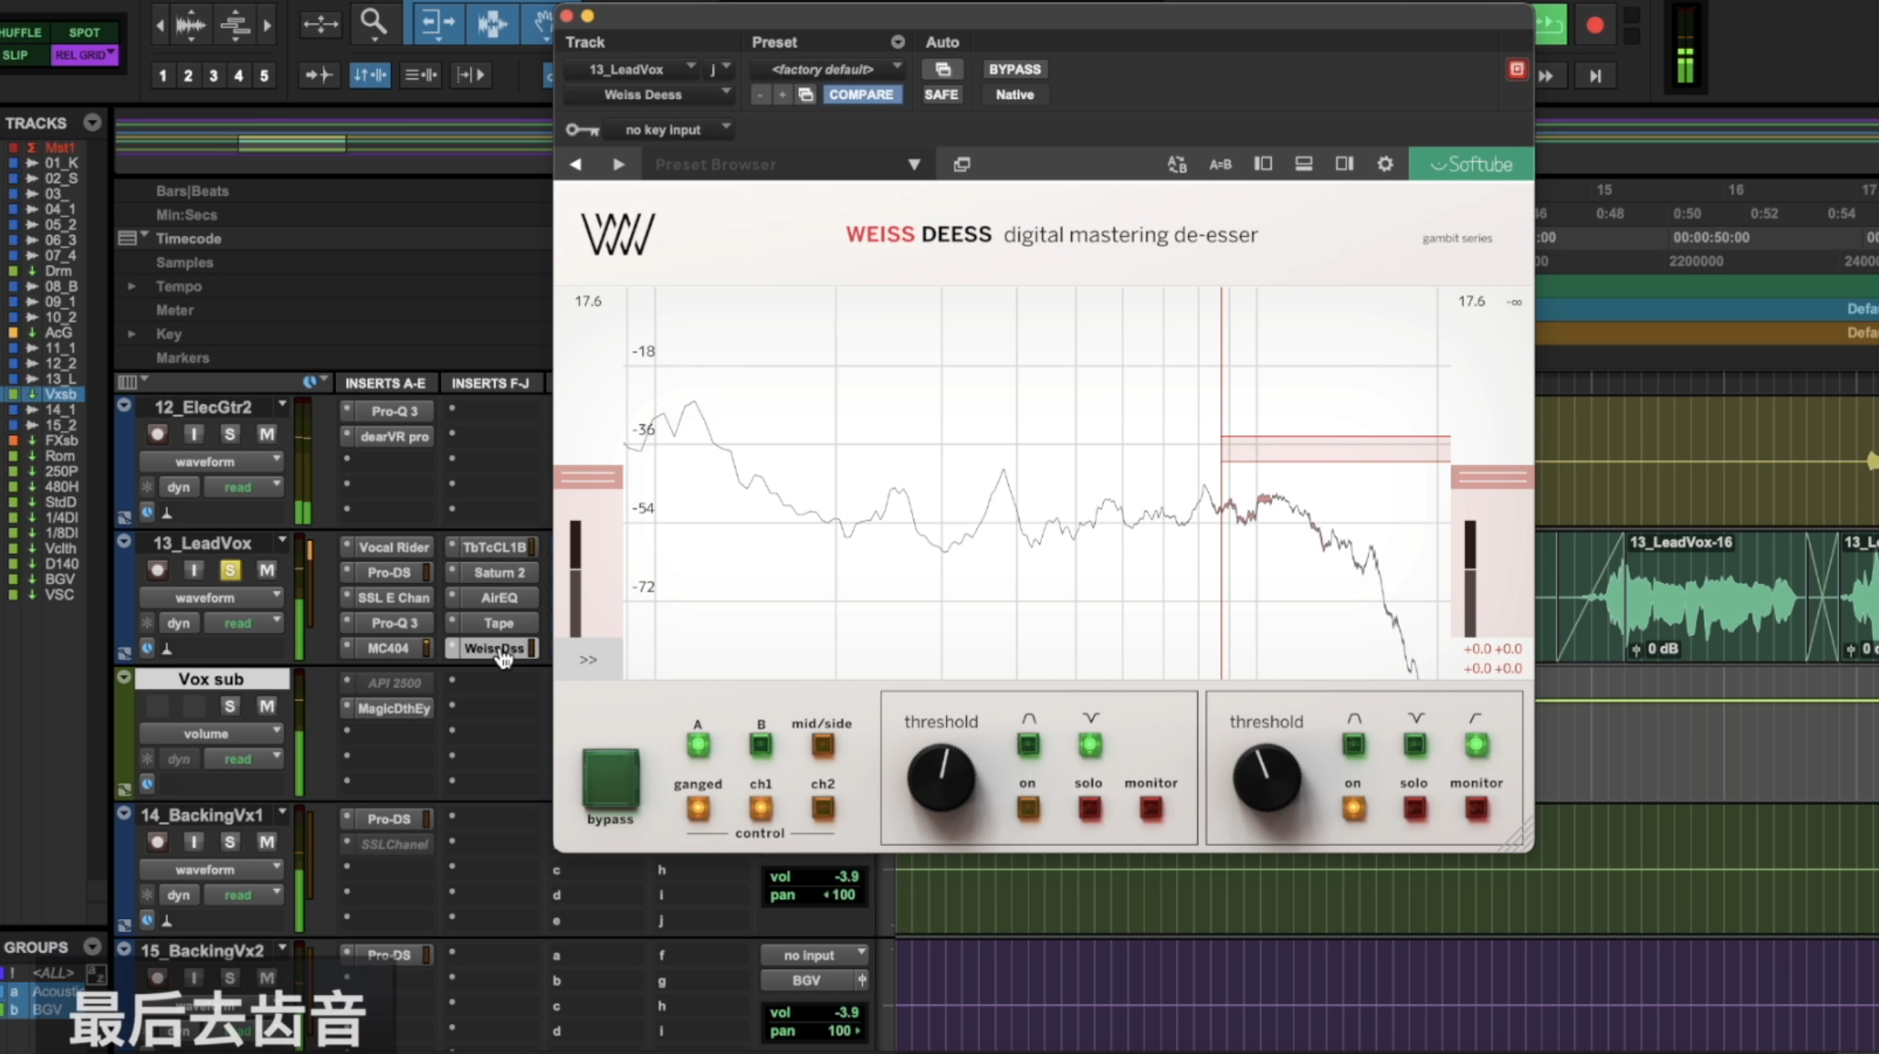Adjust the left band threshold knob
Viewport: 1879px width, 1054px height.
click(941, 778)
